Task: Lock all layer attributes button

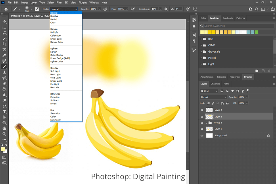Action: coord(227,103)
